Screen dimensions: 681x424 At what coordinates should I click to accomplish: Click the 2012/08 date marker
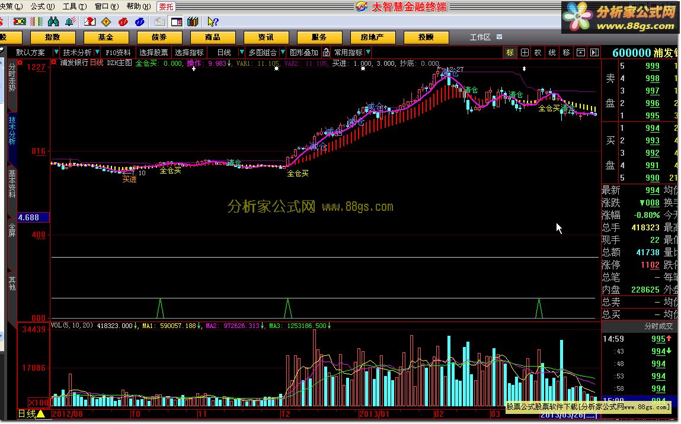68,414
